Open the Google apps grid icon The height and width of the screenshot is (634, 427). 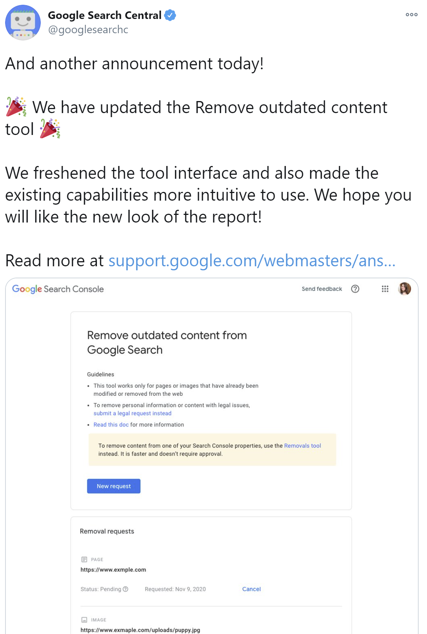coord(385,289)
